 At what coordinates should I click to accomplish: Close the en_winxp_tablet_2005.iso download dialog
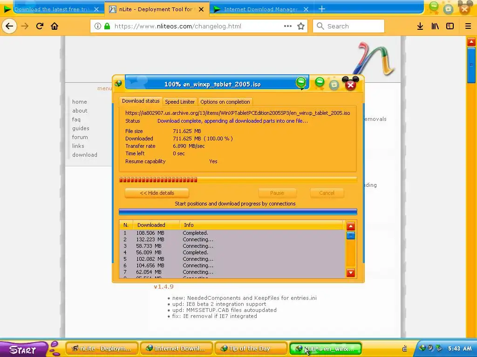350,84
